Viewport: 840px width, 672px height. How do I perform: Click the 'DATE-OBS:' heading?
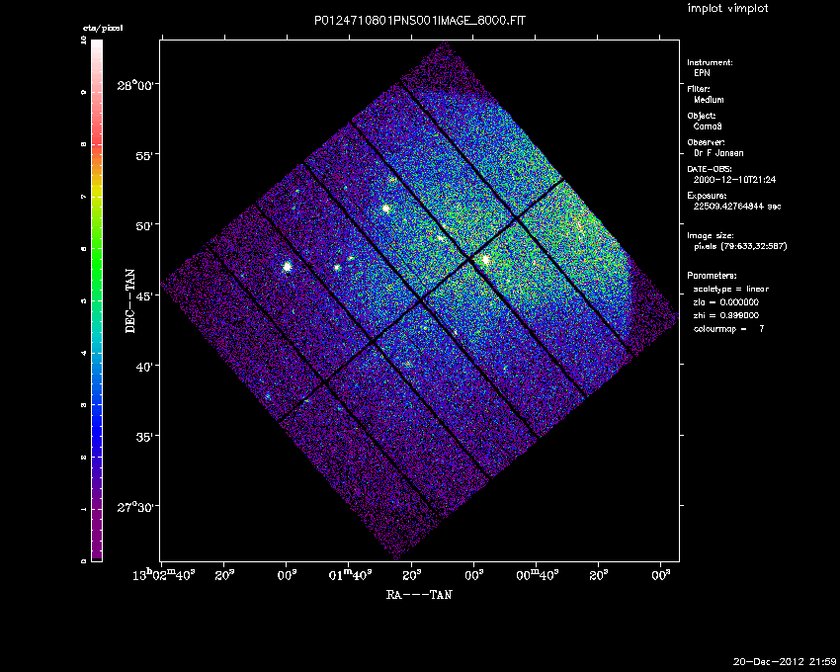tap(710, 169)
